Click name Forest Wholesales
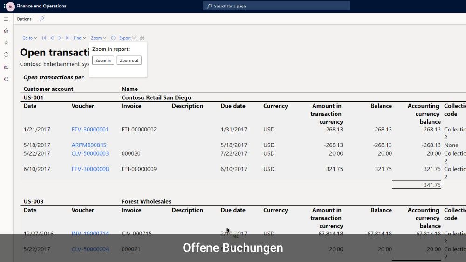Image resolution: width=466 pixels, height=262 pixels. [x=146, y=201]
